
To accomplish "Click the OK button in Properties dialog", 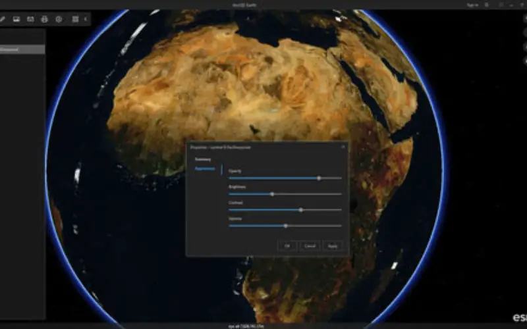I will pyautogui.click(x=287, y=245).
